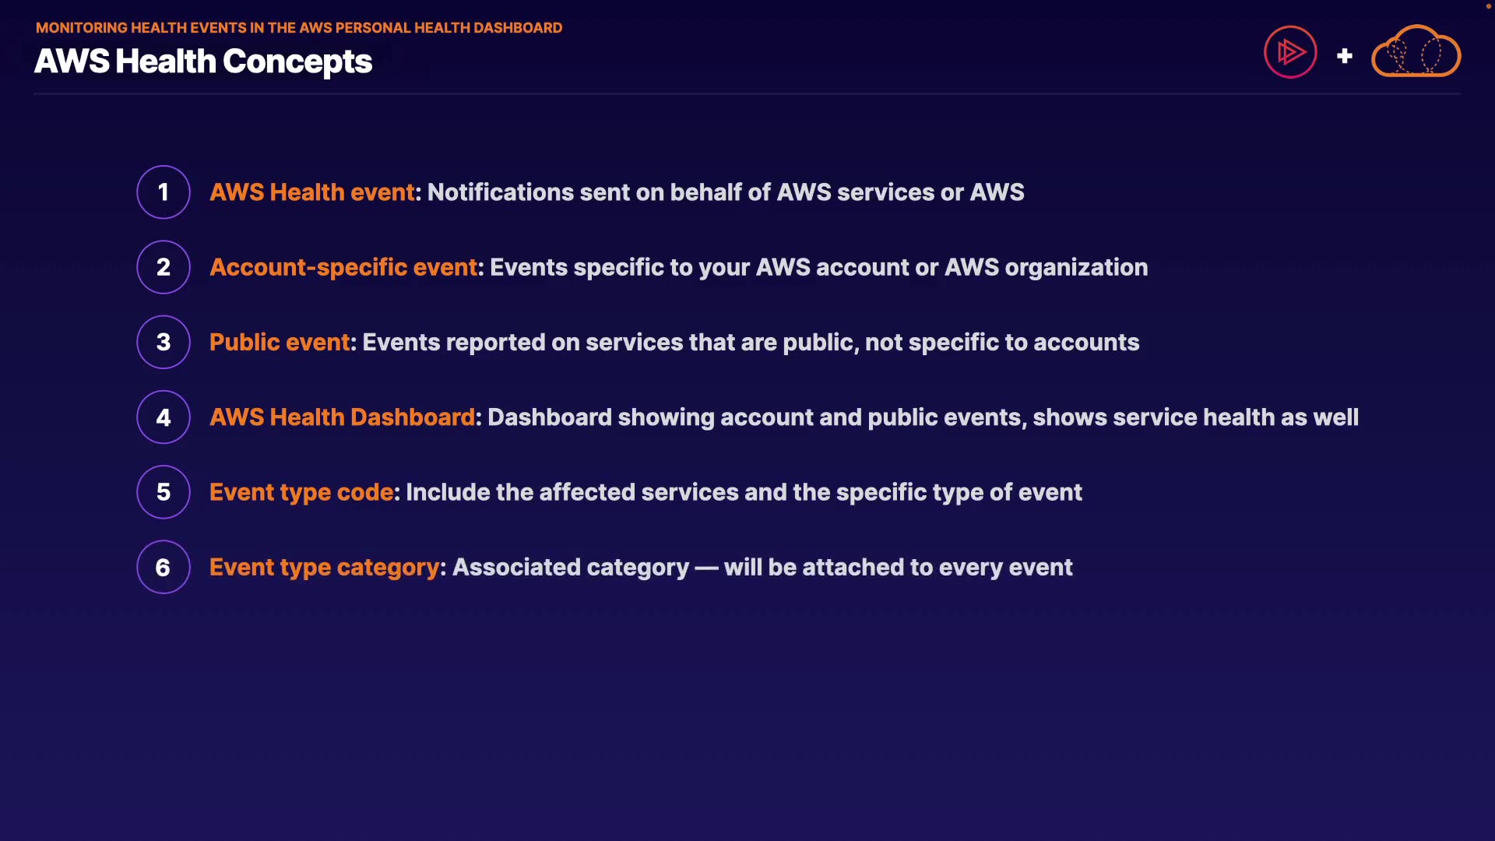Click the numbered circle 4

pos(164,417)
